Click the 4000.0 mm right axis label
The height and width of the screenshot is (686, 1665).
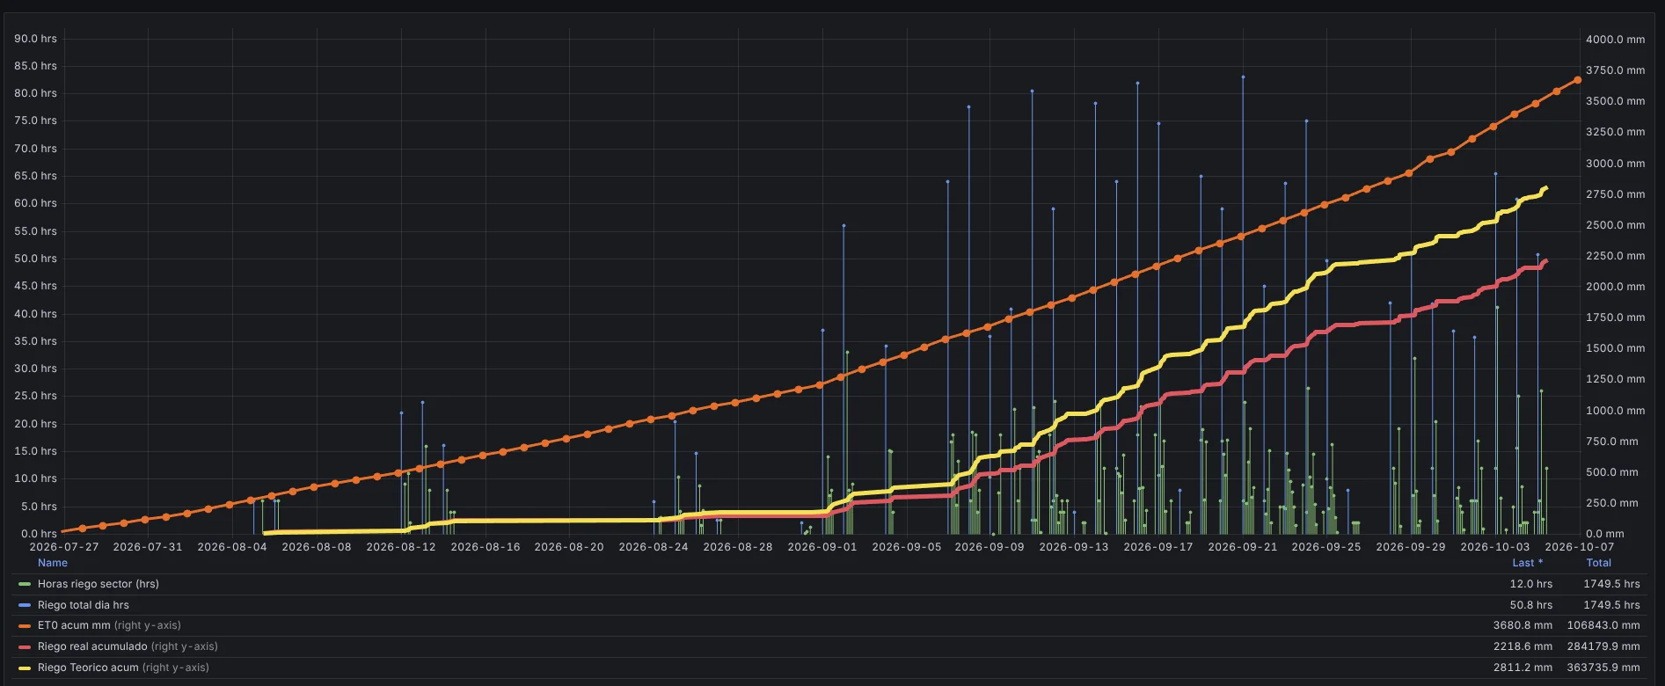coord(1615,40)
